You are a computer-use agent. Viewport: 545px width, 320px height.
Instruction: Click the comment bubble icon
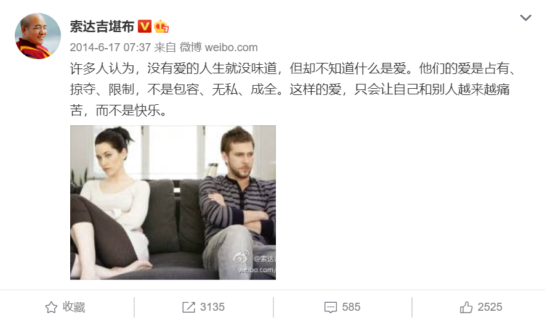pyautogui.click(x=331, y=308)
